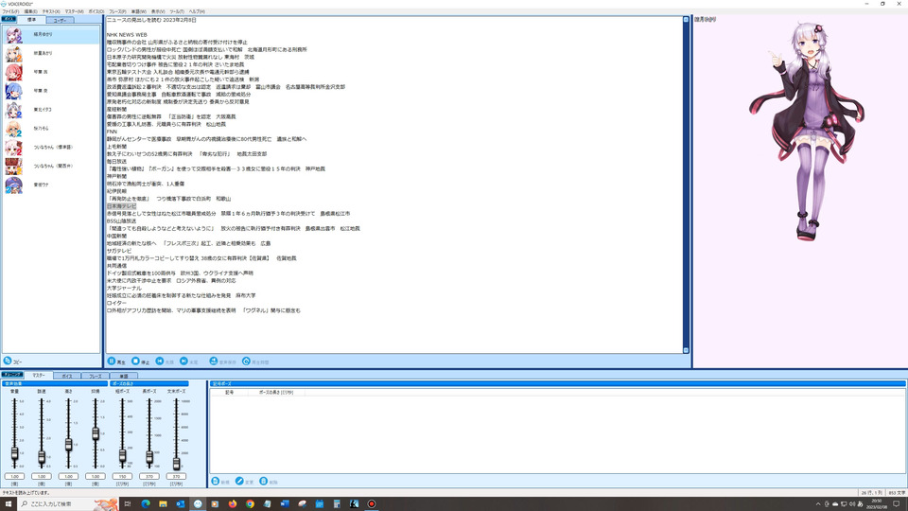
Task: Select 桜乃そら voice avatar
Action: (14, 129)
